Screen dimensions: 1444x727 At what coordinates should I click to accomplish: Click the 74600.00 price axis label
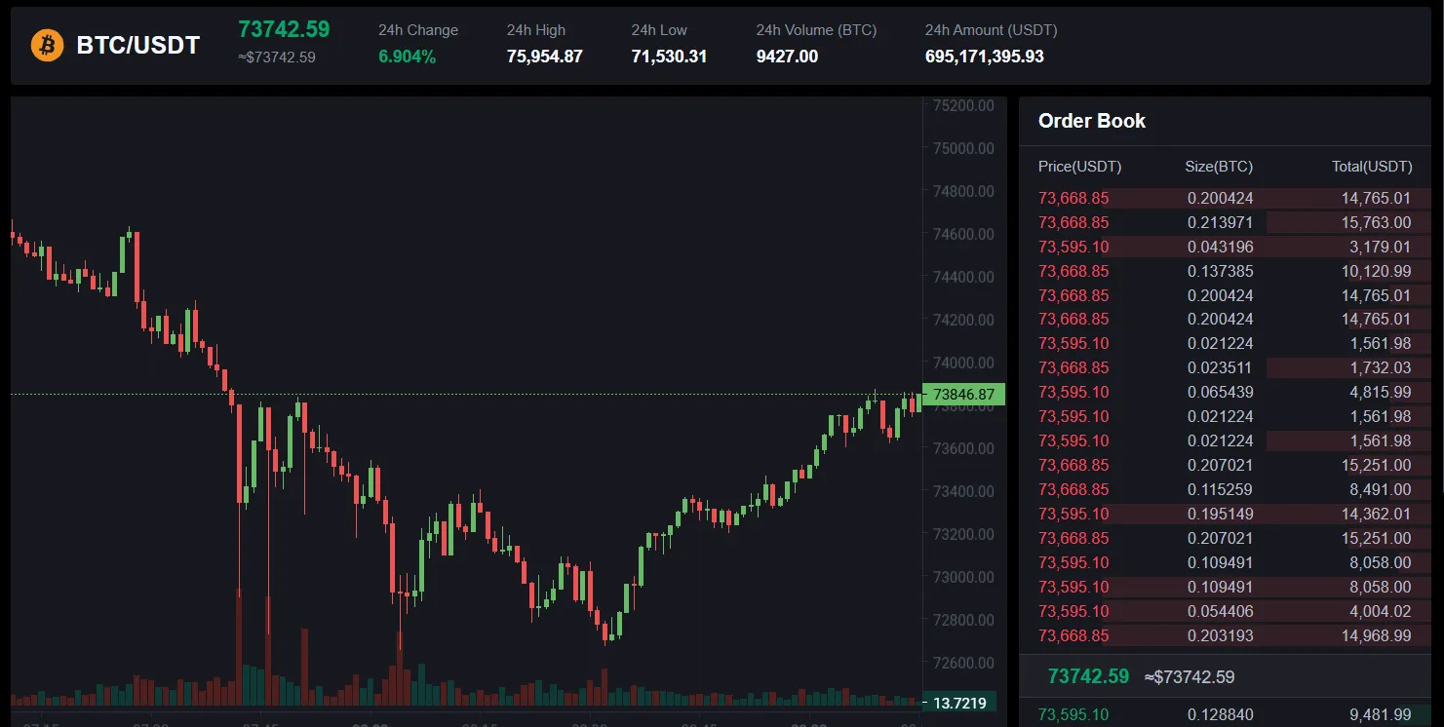click(963, 234)
